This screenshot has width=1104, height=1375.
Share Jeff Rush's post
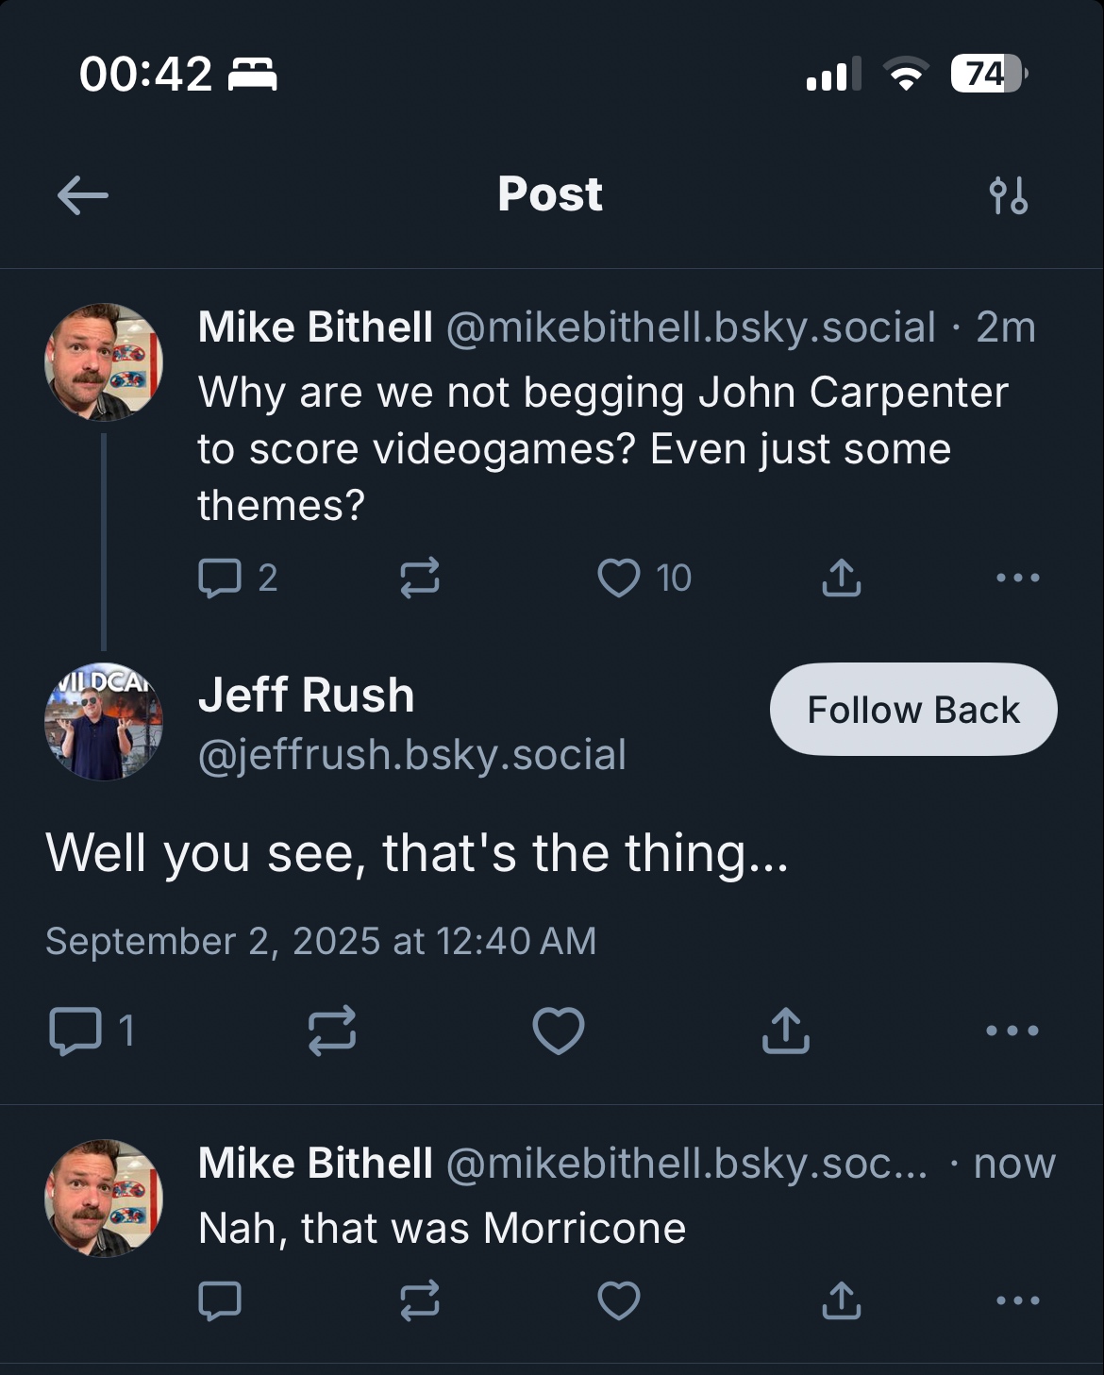[x=785, y=1031]
